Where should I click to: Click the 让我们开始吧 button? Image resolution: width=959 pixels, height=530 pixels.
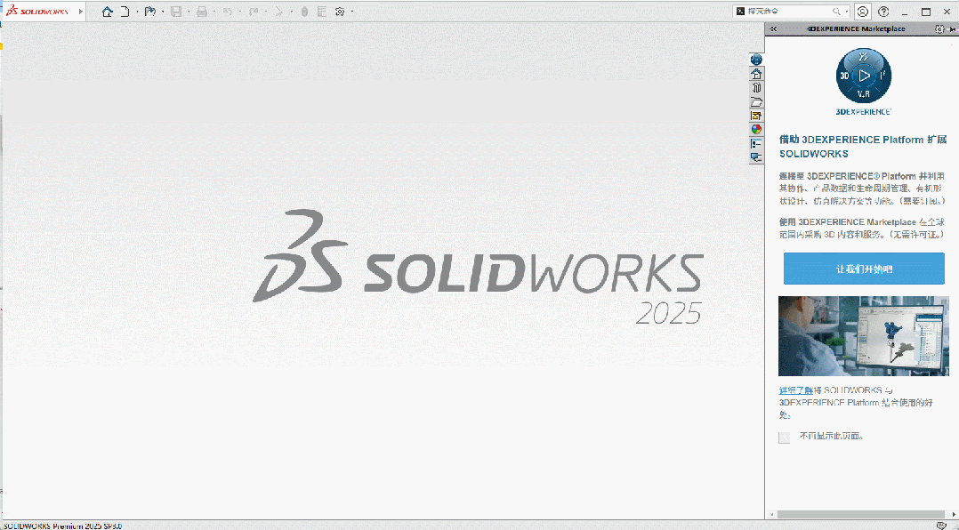point(864,269)
